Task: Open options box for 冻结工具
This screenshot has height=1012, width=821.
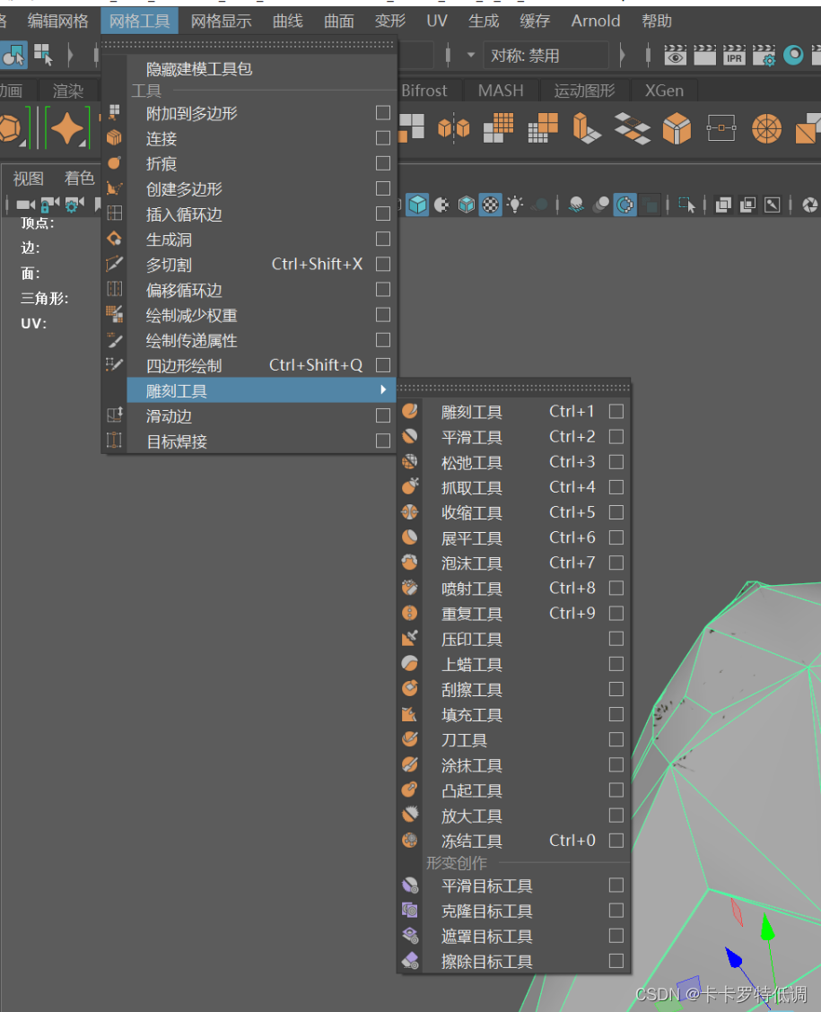Action: pyautogui.click(x=616, y=841)
